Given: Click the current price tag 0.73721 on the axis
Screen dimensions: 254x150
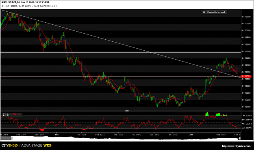Looking at the screenshot, I should pos(246,76).
